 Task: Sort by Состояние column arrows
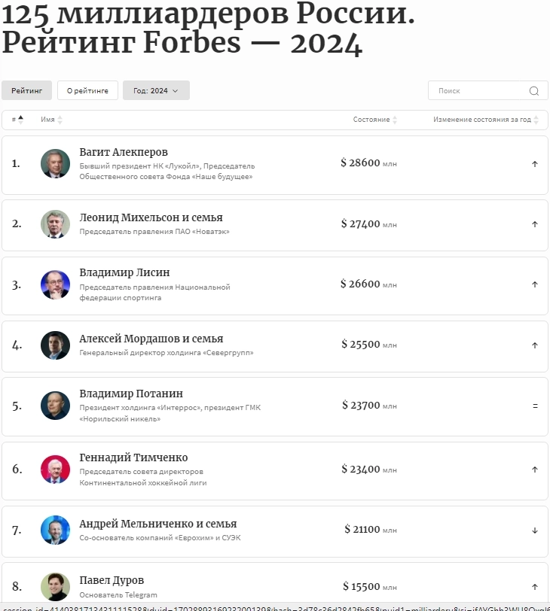395,120
